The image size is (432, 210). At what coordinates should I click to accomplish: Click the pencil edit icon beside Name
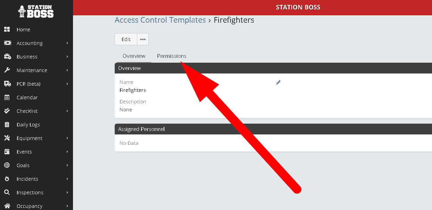click(278, 83)
